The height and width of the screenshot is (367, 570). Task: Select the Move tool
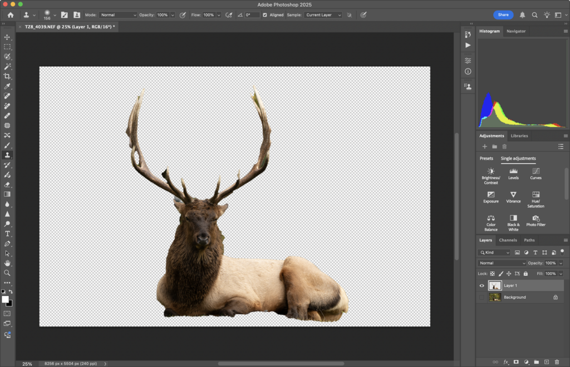[7, 37]
